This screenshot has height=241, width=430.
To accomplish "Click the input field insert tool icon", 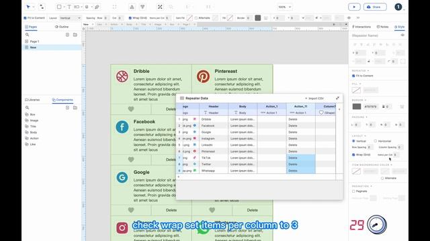I will point(77,7).
